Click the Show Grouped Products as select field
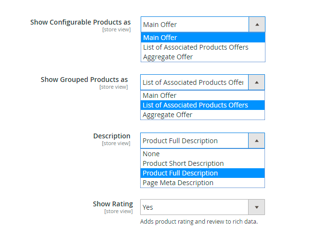The width and height of the screenshot is (330, 242). click(195, 82)
